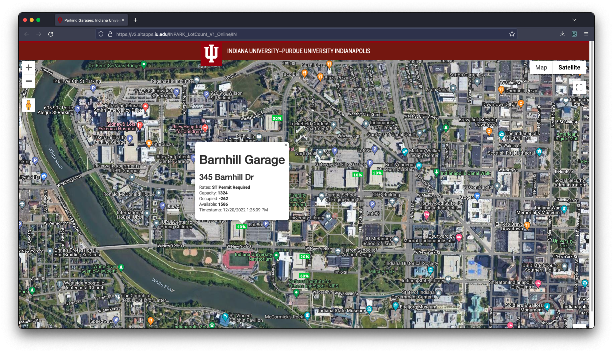Reload the current page

click(51, 34)
